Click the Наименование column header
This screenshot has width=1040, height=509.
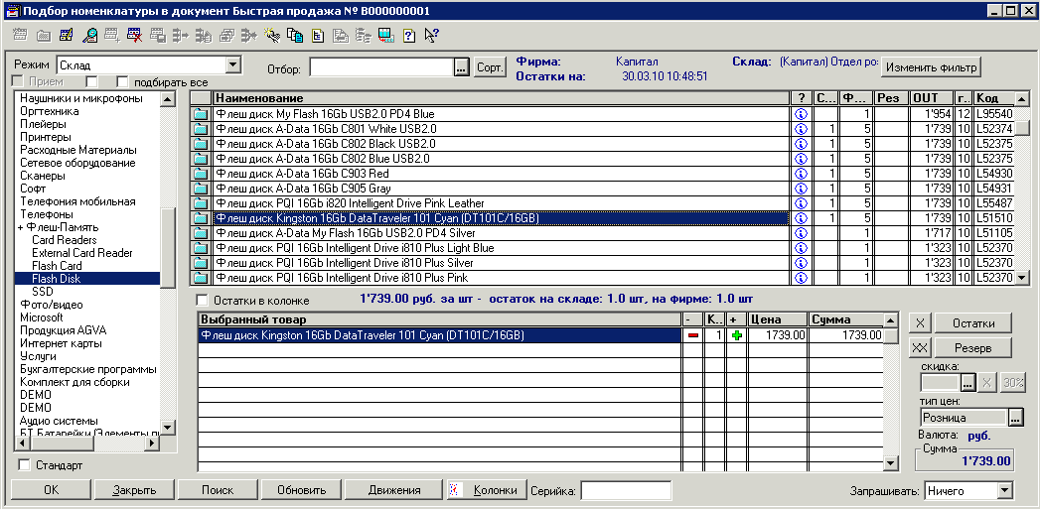coord(501,98)
